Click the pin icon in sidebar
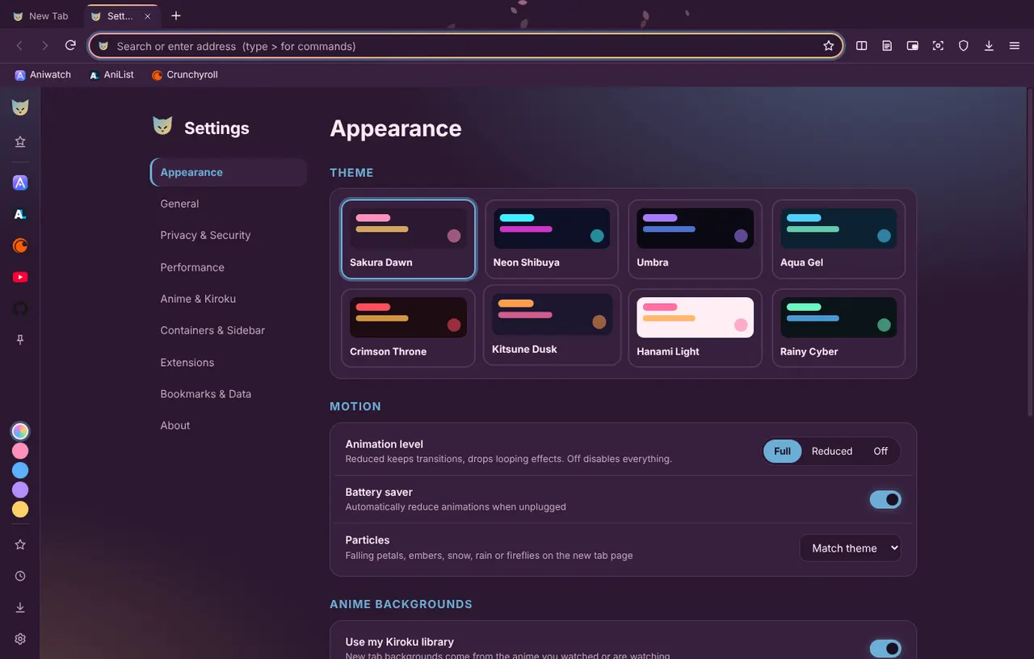The width and height of the screenshot is (1034, 659). 20,340
